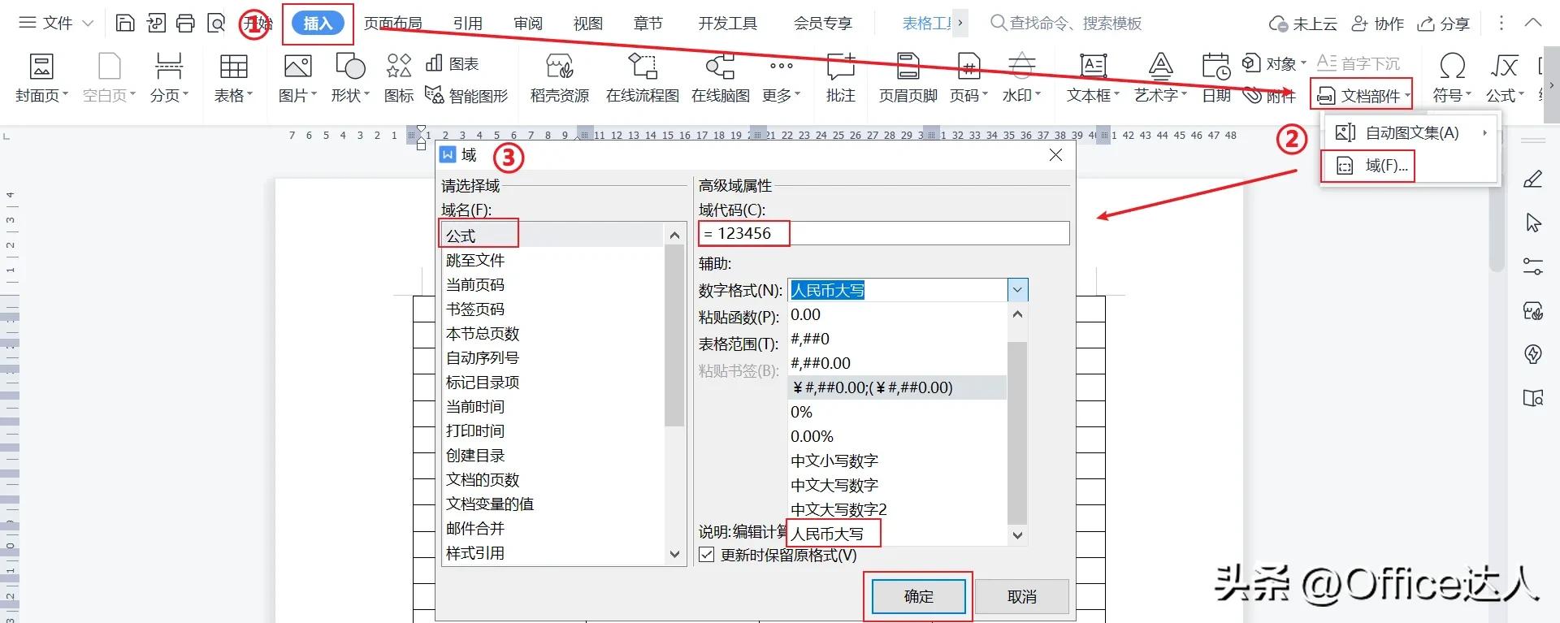Show more ribbon tabs after 表格工具
This screenshot has height=623, width=1560.
(x=960, y=23)
